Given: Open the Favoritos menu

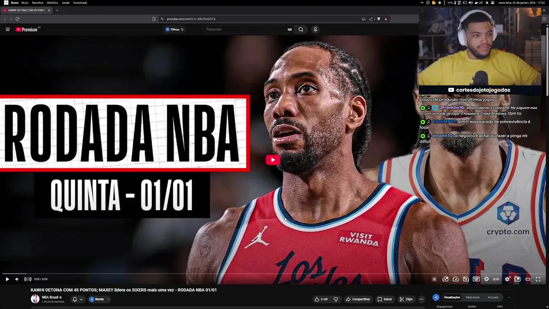Looking at the screenshot, I should click(x=38, y=3).
